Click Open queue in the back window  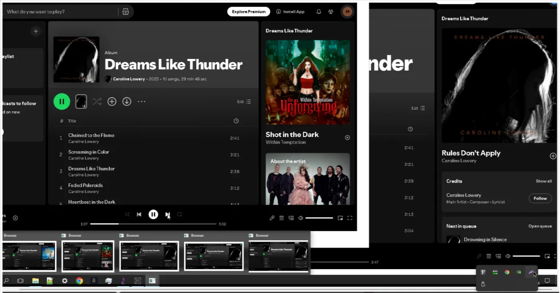click(540, 226)
